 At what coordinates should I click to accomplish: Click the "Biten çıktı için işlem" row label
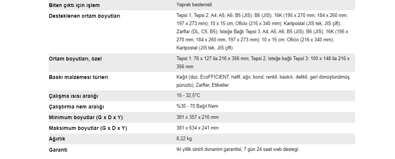click(74, 6)
